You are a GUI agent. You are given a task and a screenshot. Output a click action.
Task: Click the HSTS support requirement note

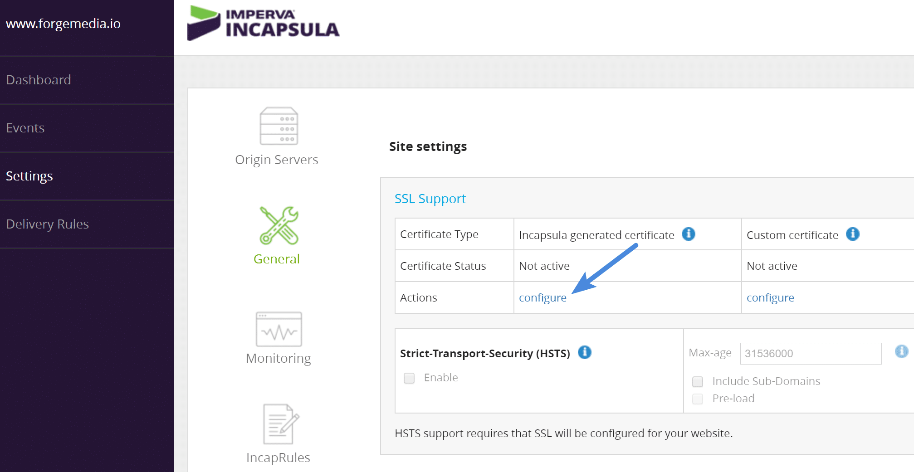click(x=564, y=433)
